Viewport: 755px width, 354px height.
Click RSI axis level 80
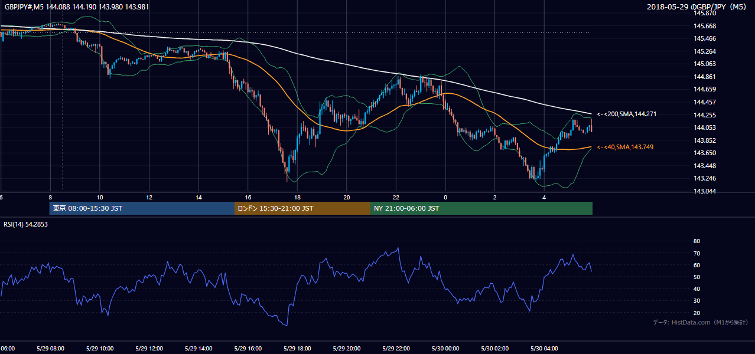pyautogui.click(x=697, y=241)
